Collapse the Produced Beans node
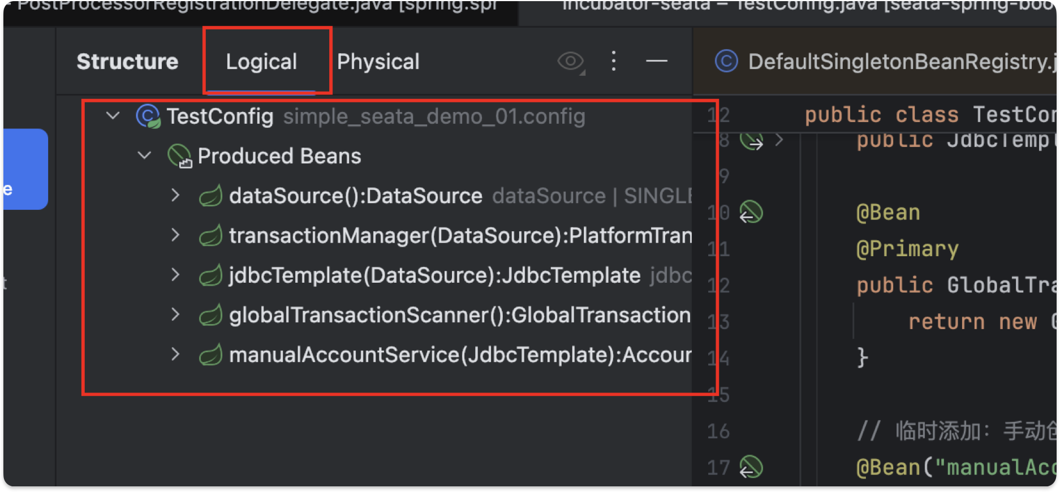The height and width of the screenshot is (492, 1060). (x=145, y=156)
